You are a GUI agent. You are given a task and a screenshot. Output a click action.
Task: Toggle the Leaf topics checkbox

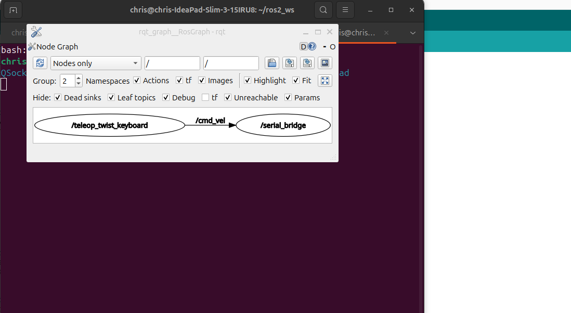(x=112, y=98)
